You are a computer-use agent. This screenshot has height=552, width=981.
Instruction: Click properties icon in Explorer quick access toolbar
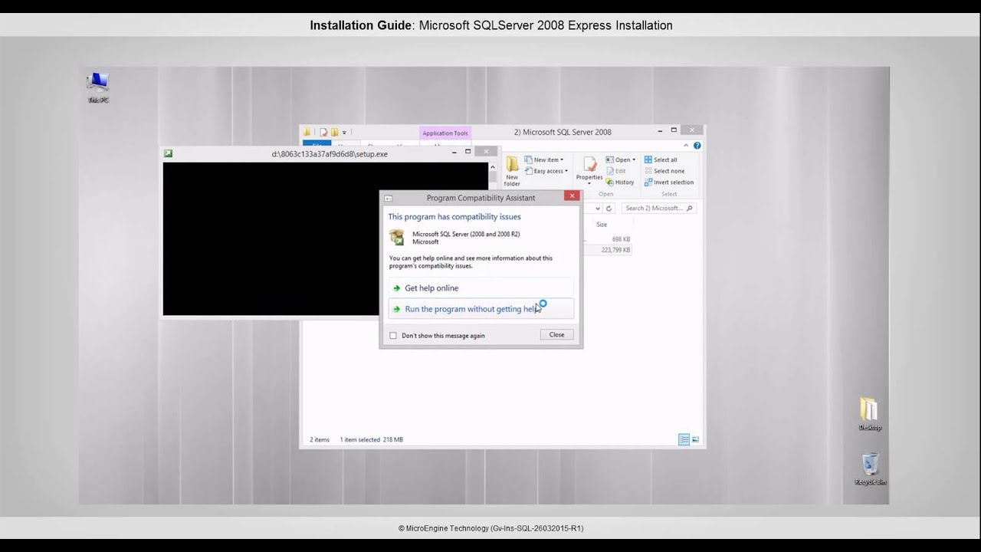[x=323, y=132]
